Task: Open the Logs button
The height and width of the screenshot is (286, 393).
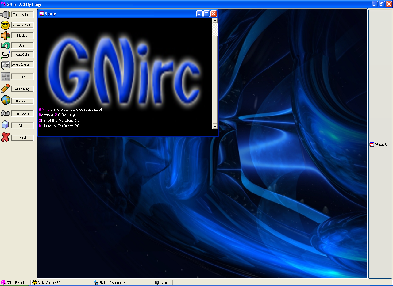Action: (x=22, y=77)
